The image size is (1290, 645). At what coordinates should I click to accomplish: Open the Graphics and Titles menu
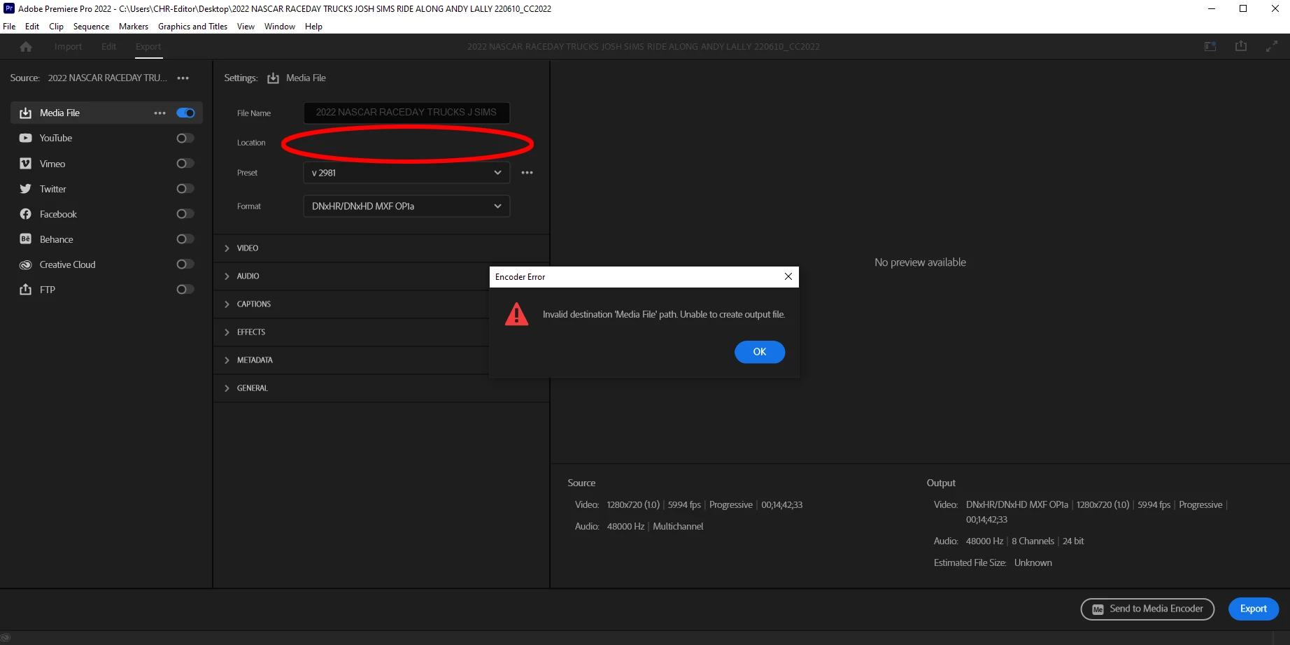point(192,27)
